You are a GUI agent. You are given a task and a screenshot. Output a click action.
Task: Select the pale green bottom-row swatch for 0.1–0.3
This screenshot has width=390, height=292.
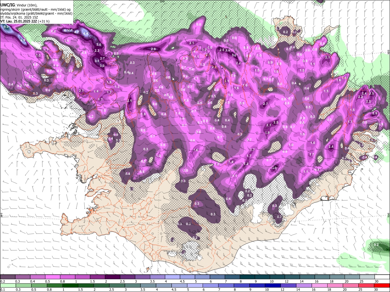(x=8, y=285)
